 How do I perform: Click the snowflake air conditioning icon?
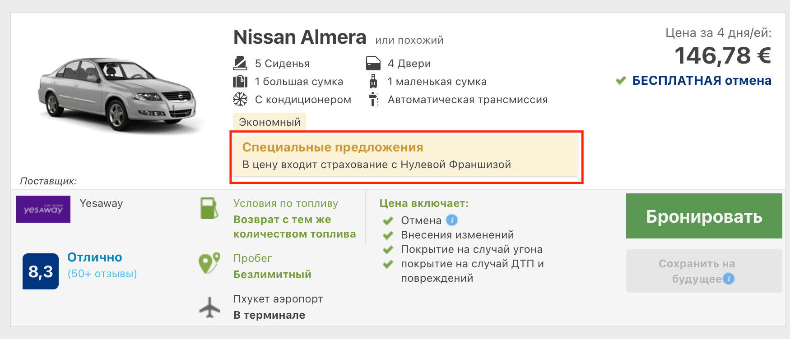click(240, 100)
